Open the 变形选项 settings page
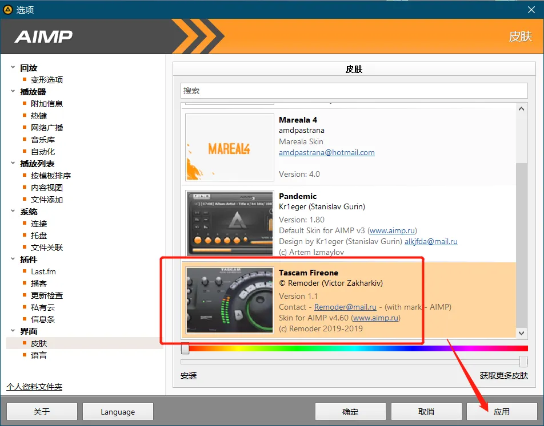Viewport: 544px width, 426px height. 47,80
